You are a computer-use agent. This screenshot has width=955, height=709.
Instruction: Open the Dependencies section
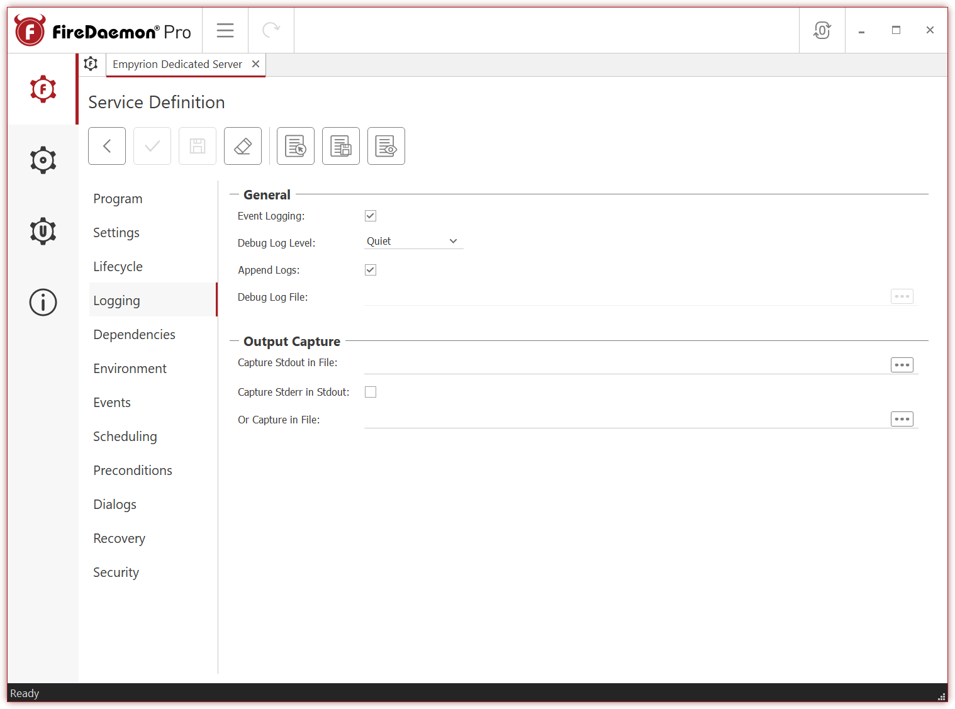point(153,335)
